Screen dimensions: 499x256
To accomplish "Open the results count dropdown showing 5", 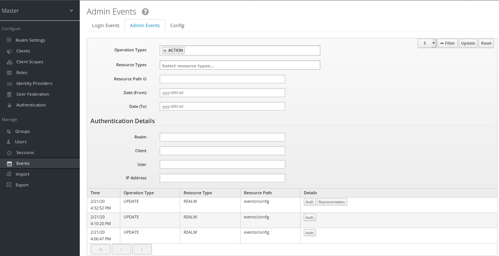I will (427, 43).
